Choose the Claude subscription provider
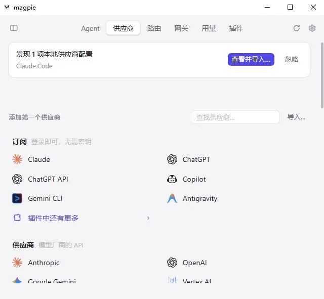 [39, 159]
